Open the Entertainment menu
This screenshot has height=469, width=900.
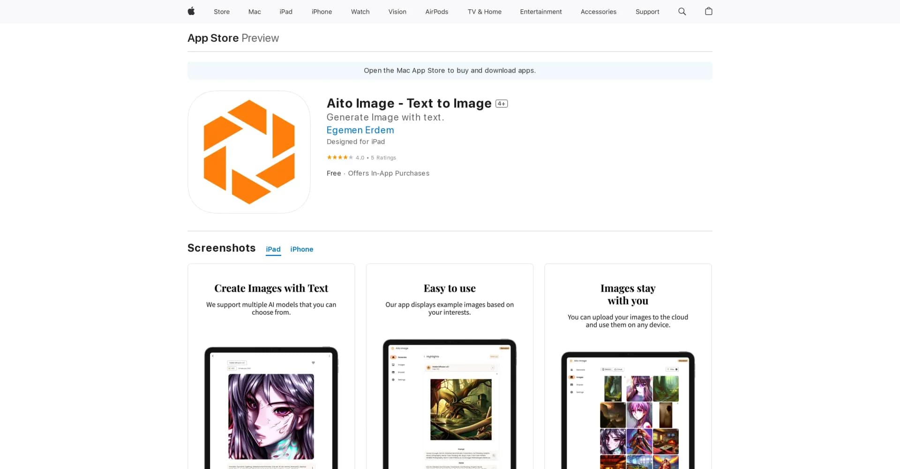(540, 12)
